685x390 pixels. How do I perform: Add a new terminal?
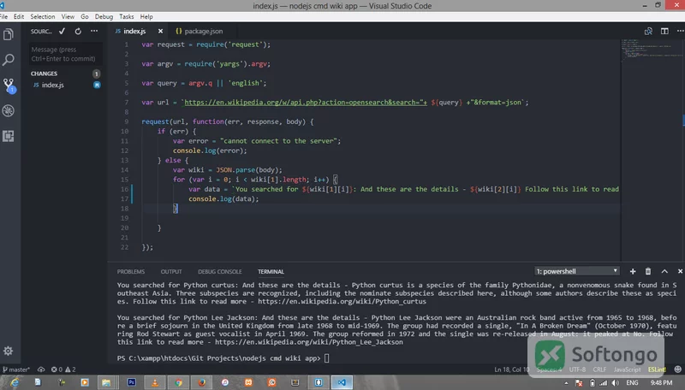(x=633, y=271)
